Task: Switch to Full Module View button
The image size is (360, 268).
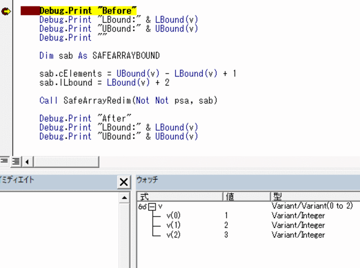Action: point(16,161)
